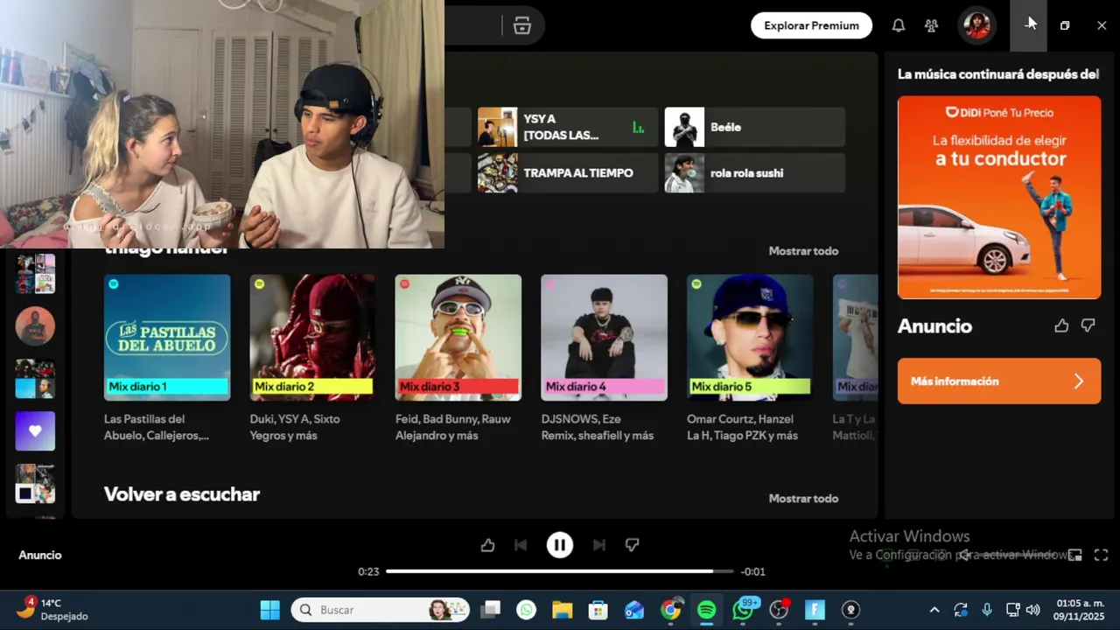Open sidebar playlist below Liked Songs
This screenshot has height=630, width=1120.
(x=35, y=484)
